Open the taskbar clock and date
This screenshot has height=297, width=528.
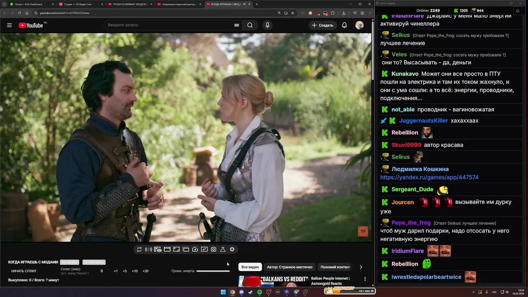[519, 292]
